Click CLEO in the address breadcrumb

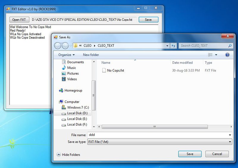87,46
